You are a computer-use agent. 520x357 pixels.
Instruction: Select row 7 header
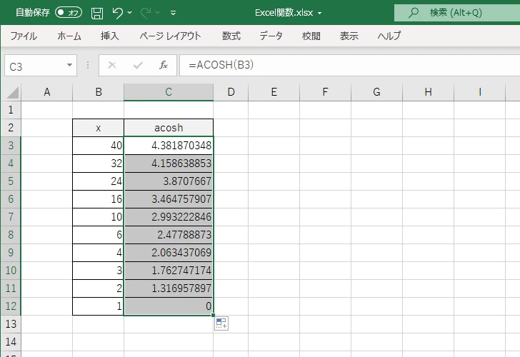[11, 217]
